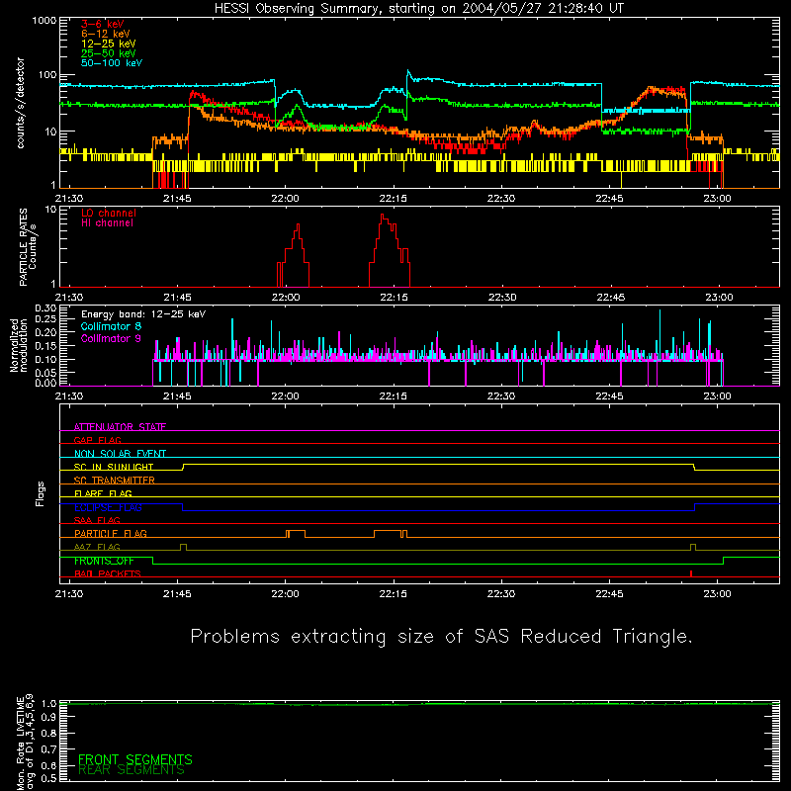This screenshot has width=791, height=791.
Task: Click the 22:30 tick label under the flags panel
Action: tap(501, 594)
